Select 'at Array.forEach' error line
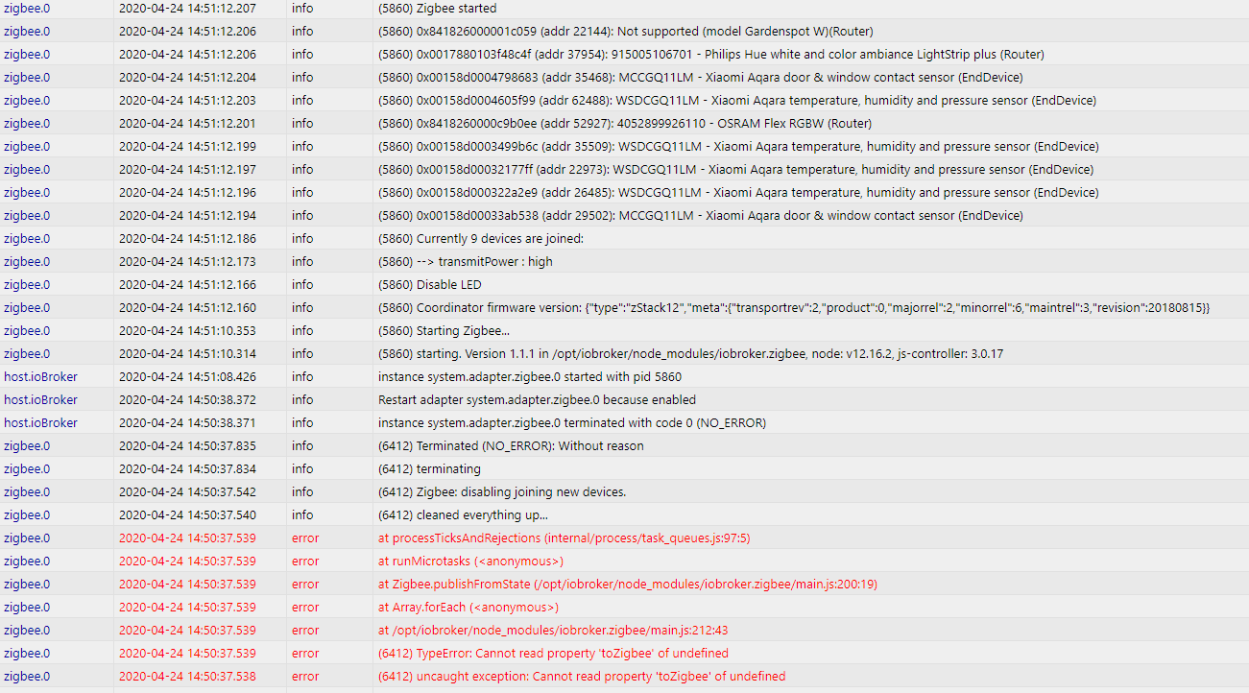Viewport: 1249px width, 693px height. coord(468,608)
